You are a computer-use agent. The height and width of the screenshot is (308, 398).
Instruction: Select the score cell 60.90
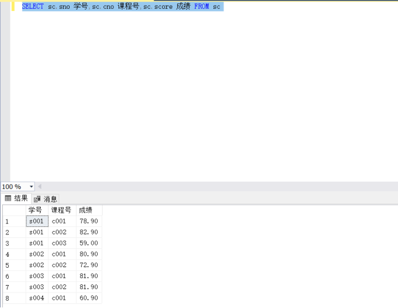pyautogui.click(x=89, y=298)
